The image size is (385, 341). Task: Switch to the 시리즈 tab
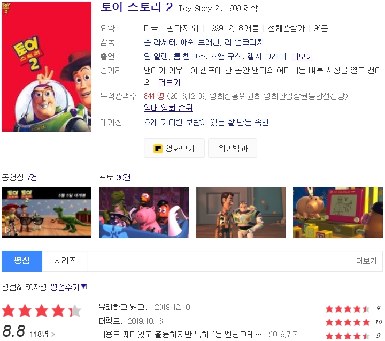pos(65,261)
